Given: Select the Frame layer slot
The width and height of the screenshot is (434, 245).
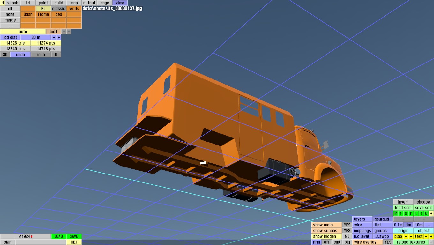Looking at the screenshot, I should (43, 14).
